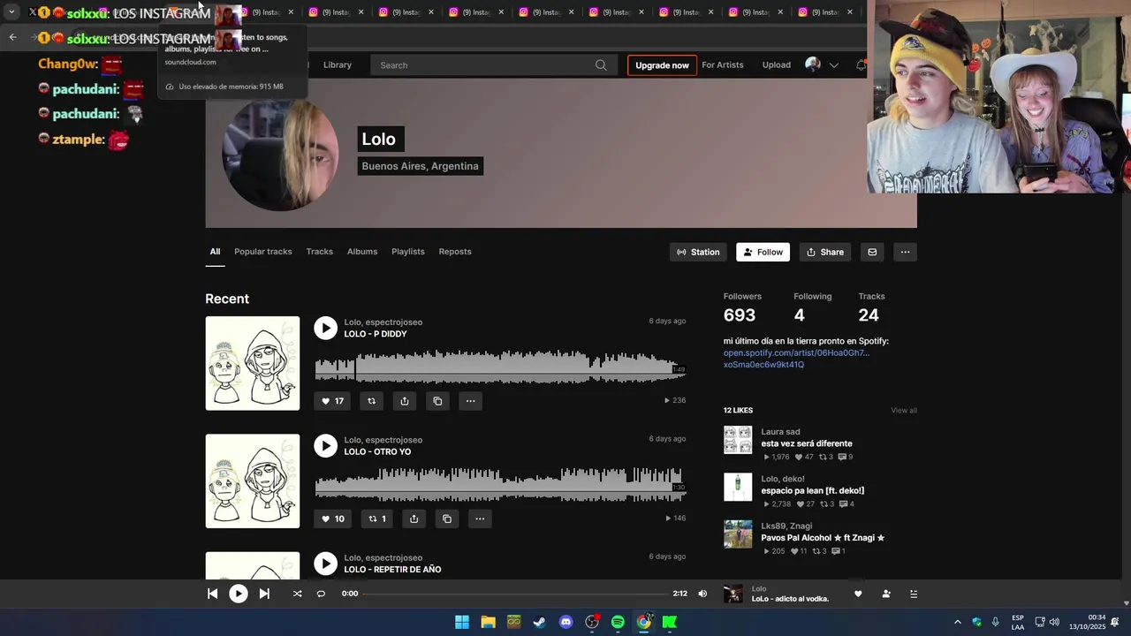Open Windows Start menu
The image size is (1131, 636).
point(462,622)
